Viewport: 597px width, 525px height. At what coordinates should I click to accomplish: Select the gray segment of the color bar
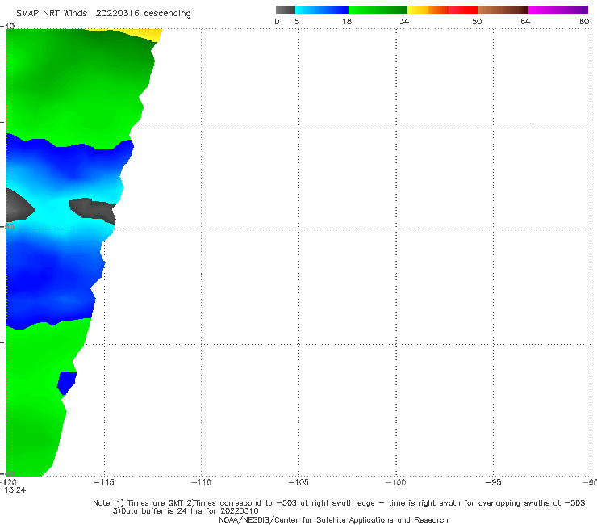pos(285,10)
